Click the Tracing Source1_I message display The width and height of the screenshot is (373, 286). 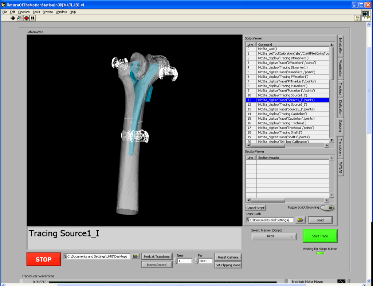(x=134, y=238)
